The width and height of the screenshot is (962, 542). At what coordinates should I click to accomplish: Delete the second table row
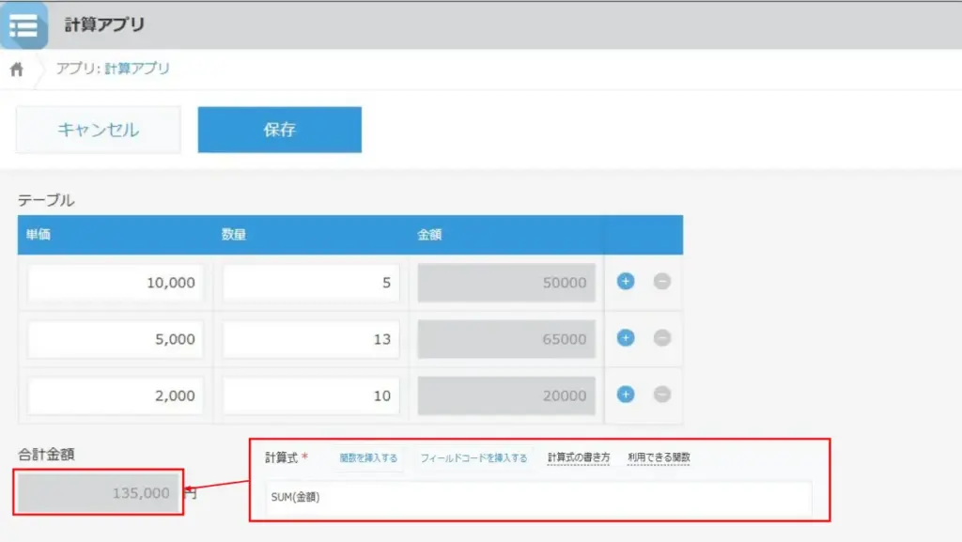pos(660,338)
